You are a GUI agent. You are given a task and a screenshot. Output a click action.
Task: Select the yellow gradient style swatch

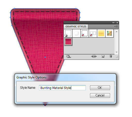(x=101, y=33)
